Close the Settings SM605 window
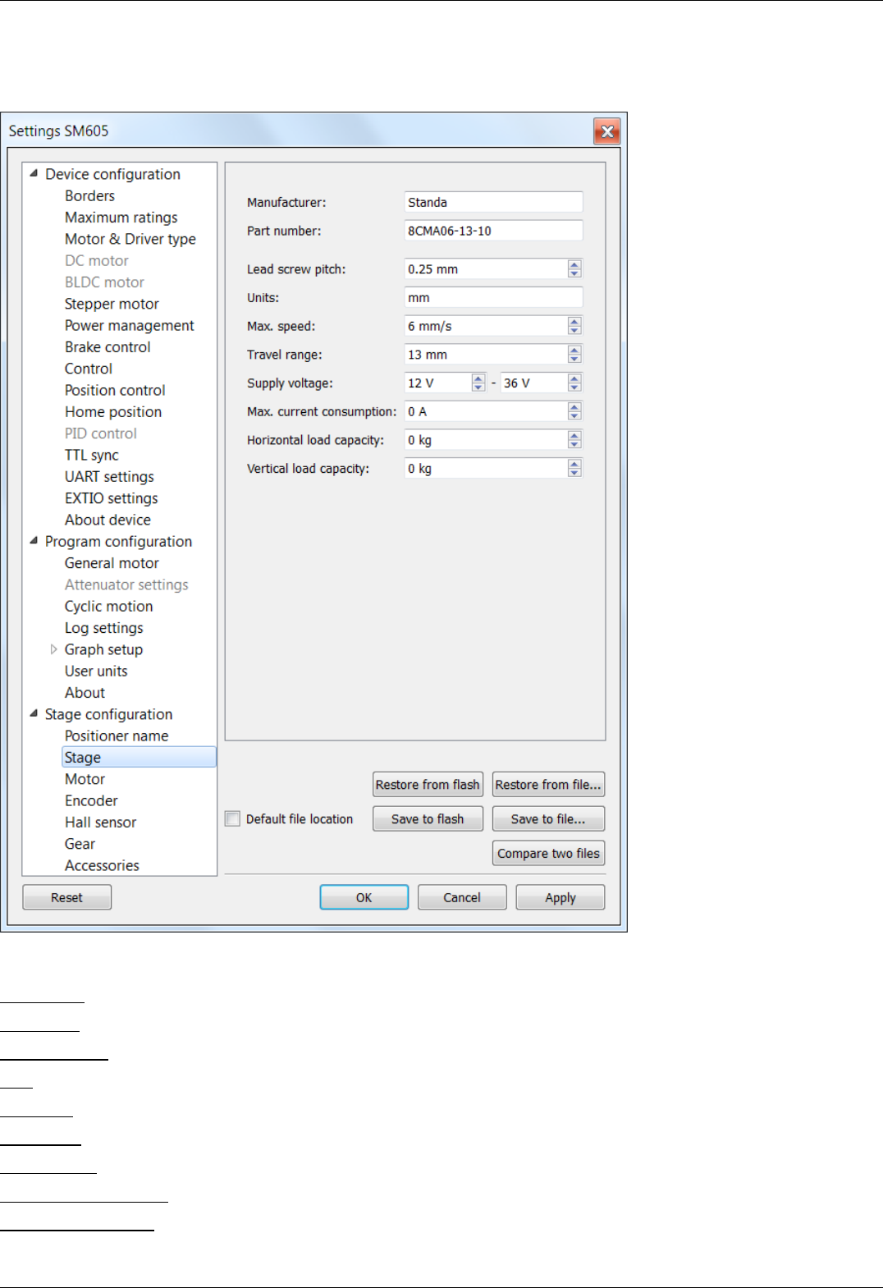The image size is (883, 1288). (606, 131)
